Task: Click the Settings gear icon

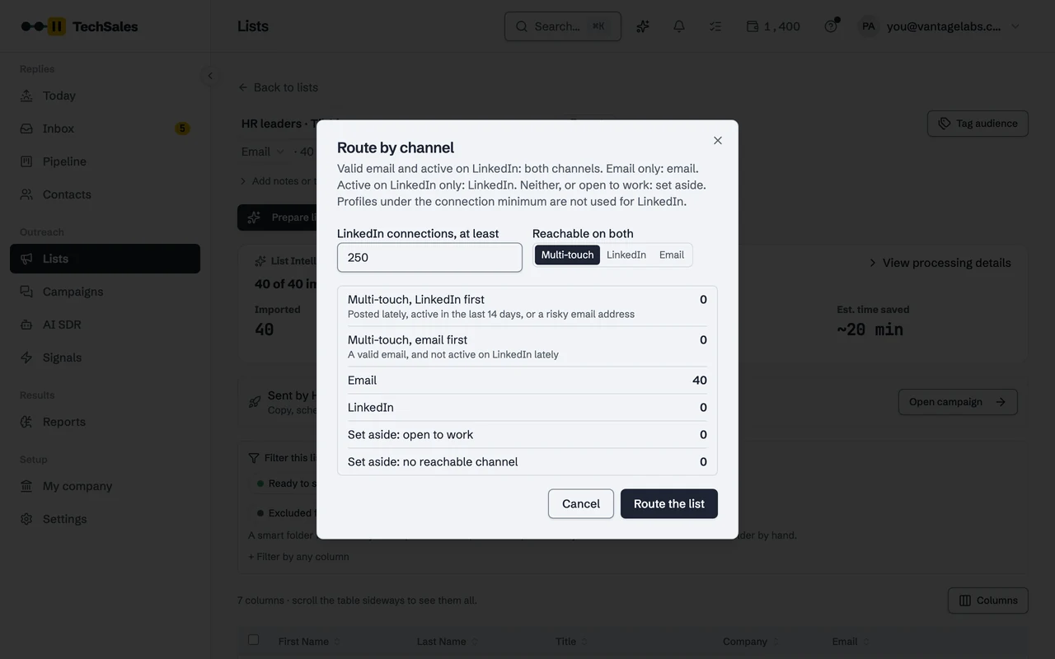Action: (26, 519)
